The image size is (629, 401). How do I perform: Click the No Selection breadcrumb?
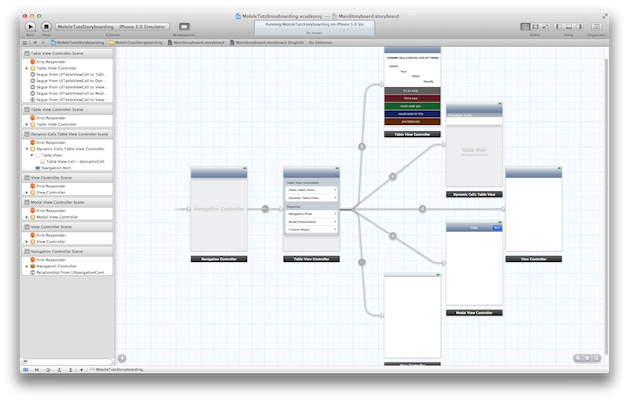[x=320, y=42]
